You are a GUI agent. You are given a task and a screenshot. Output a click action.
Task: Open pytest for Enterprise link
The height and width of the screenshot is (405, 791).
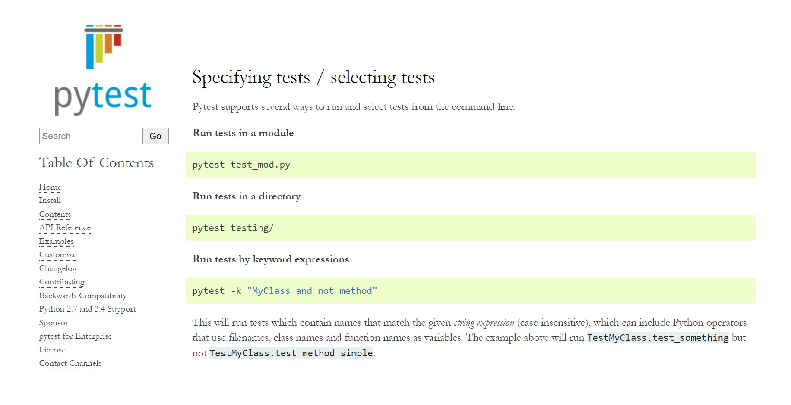coord(75,336)
